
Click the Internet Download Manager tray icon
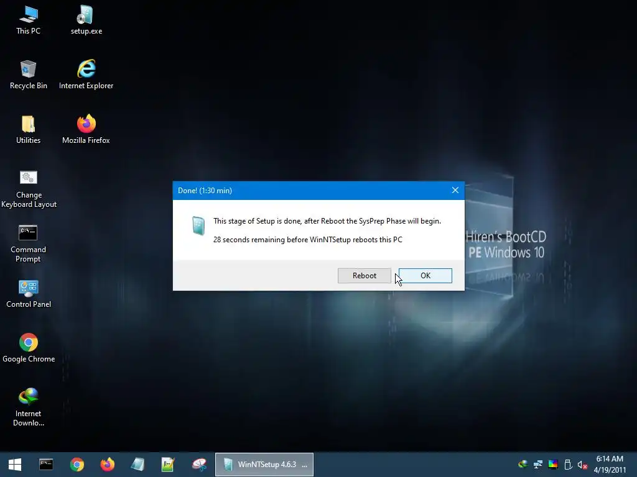(x=523, y=464)
